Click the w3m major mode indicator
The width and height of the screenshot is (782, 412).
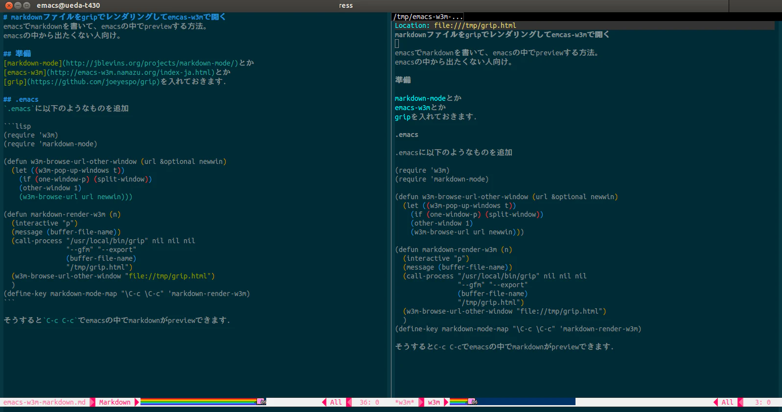[x=434, y=402]
